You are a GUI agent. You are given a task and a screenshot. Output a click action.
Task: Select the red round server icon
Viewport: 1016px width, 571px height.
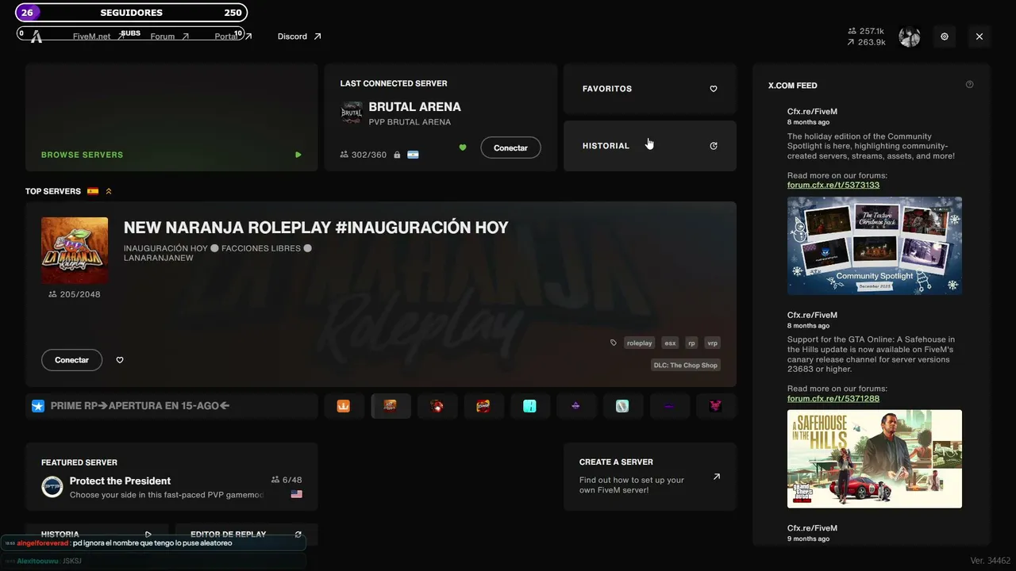pyautogui.click(x=437, y=406)
